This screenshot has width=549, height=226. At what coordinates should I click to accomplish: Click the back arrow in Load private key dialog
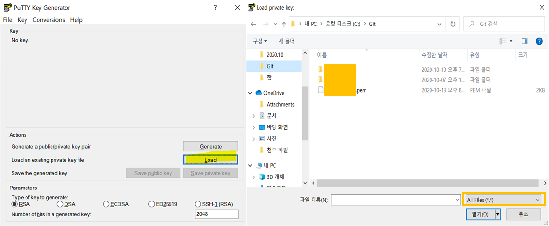254,24
